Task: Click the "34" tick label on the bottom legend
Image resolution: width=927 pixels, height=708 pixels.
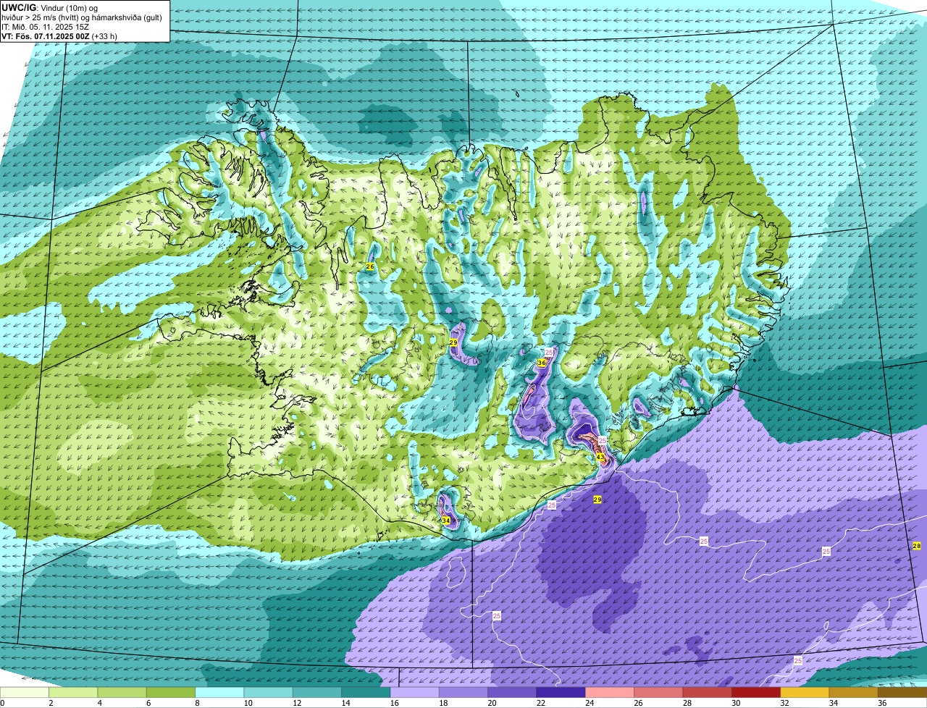Action: pyautogui.click(x=834, y=703)
